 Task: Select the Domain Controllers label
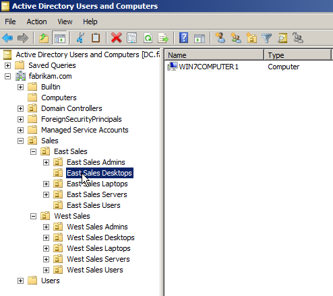pyautogui.click(x=71, y=108)
